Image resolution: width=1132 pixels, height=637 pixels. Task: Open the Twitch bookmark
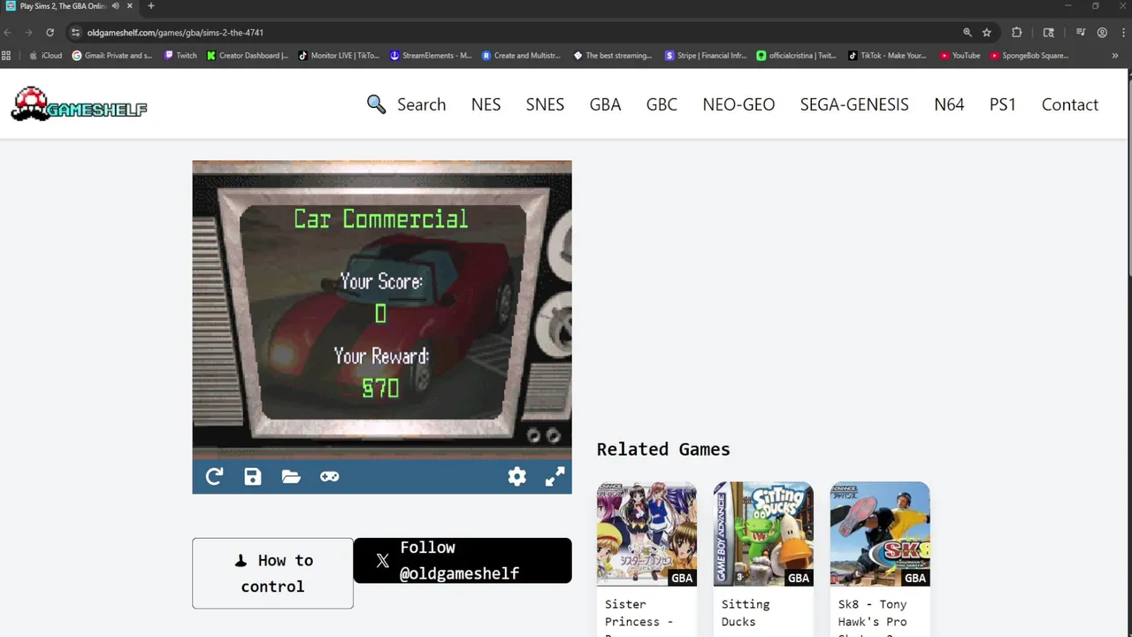click(x=180, y=56)
